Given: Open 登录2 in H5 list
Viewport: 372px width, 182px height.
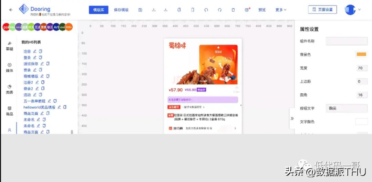Looking at the screenshot, I should [28, 89].
